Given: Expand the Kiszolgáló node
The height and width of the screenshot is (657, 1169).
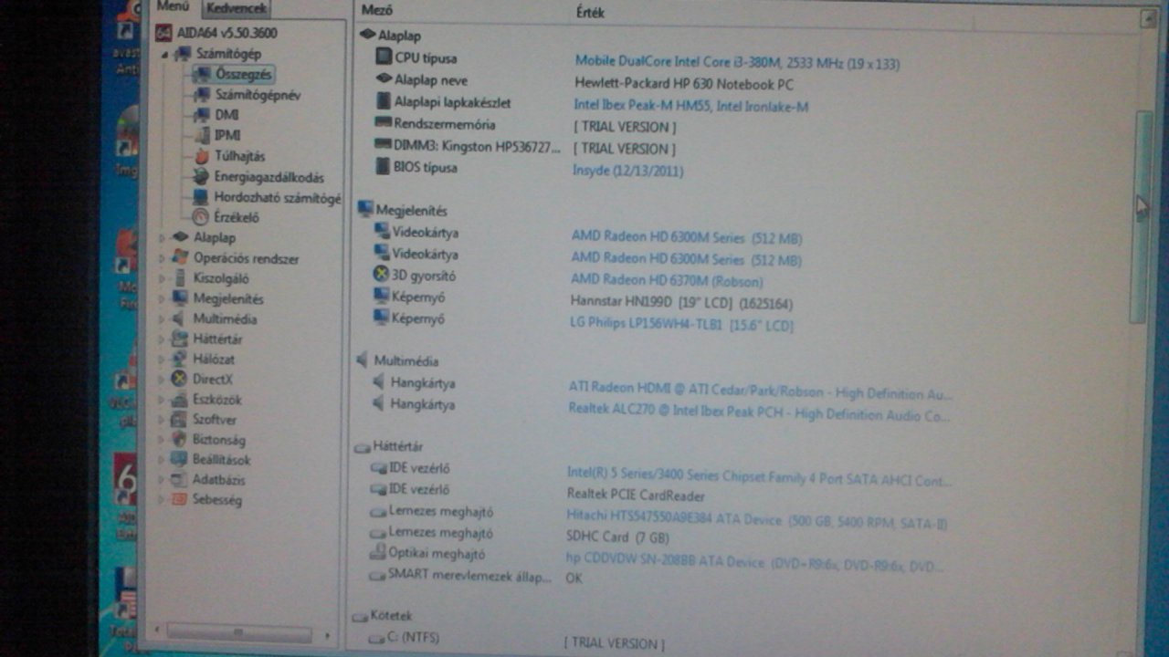Looking at the screenshot, I should tap(163, 278).
